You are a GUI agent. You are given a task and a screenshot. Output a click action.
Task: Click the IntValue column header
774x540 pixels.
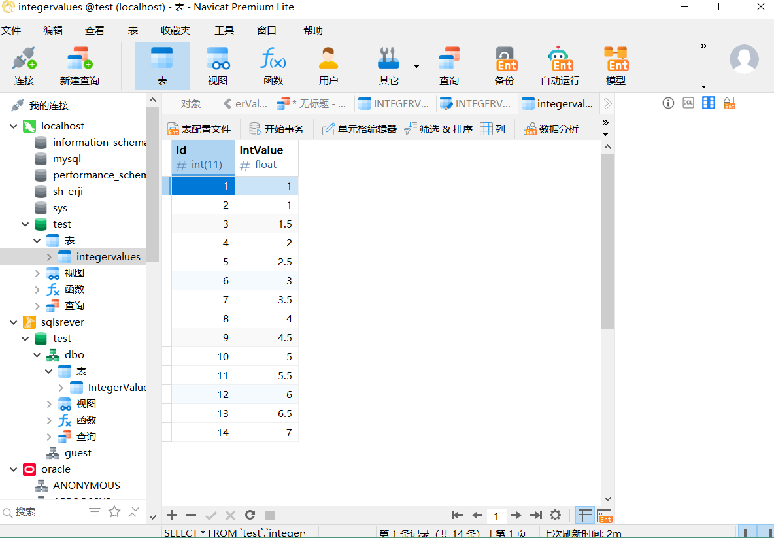[x=267, y=158]
